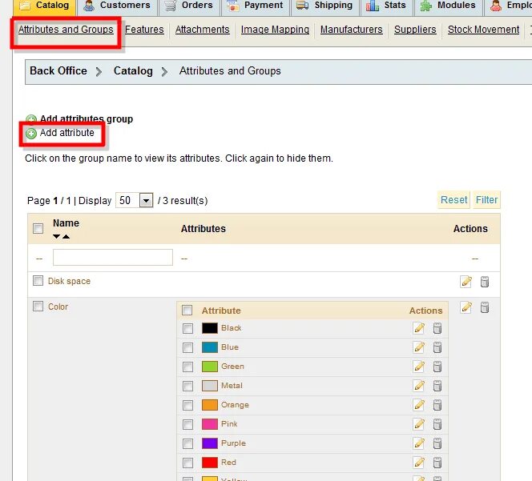Edit the Pink attribute
This screenshot has height=481, width=532.
click(x=419, y=424)
